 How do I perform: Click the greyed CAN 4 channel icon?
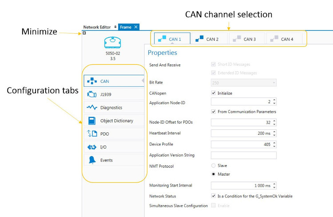pos(274,39)
